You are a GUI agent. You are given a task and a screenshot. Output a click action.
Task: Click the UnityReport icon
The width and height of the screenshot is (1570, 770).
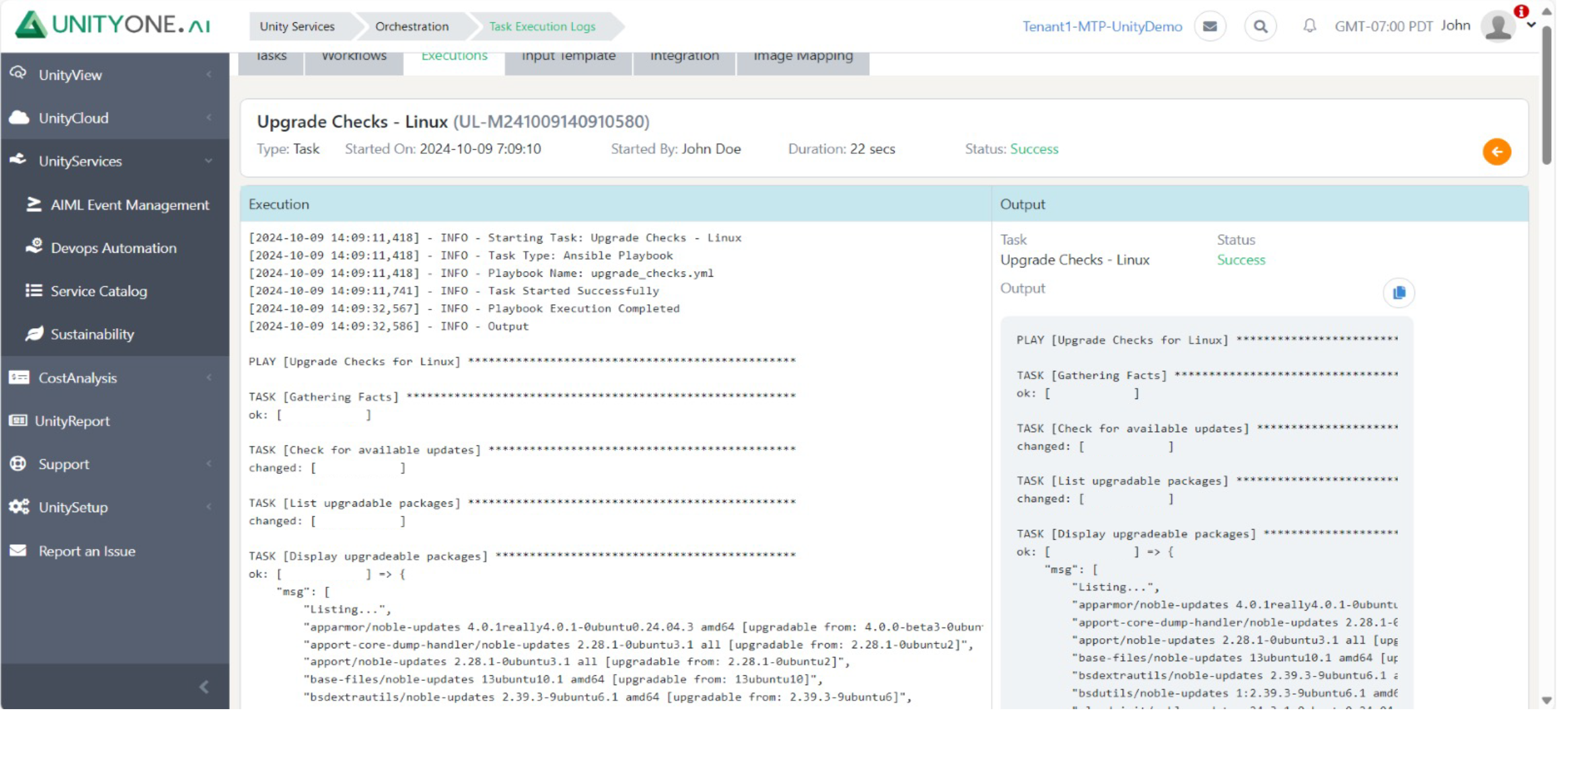click(18, 420)
